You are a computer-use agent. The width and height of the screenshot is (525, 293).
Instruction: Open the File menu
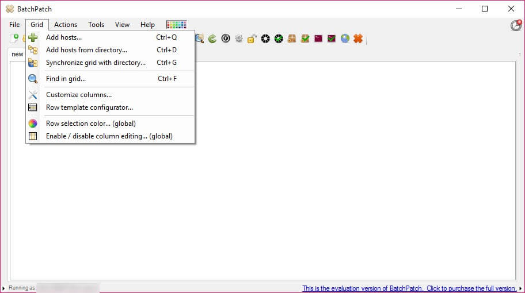click(x=14, y=24)
